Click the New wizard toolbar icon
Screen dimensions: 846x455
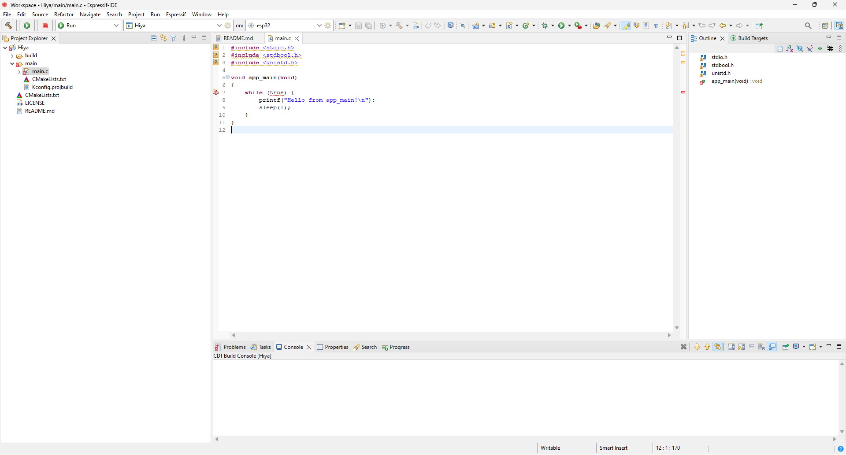click(x=342, y=26)
